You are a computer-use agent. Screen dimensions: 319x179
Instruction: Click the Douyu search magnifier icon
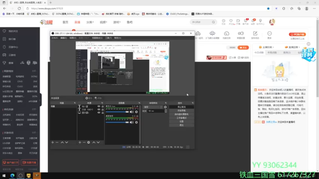click(x=213, y=22)
